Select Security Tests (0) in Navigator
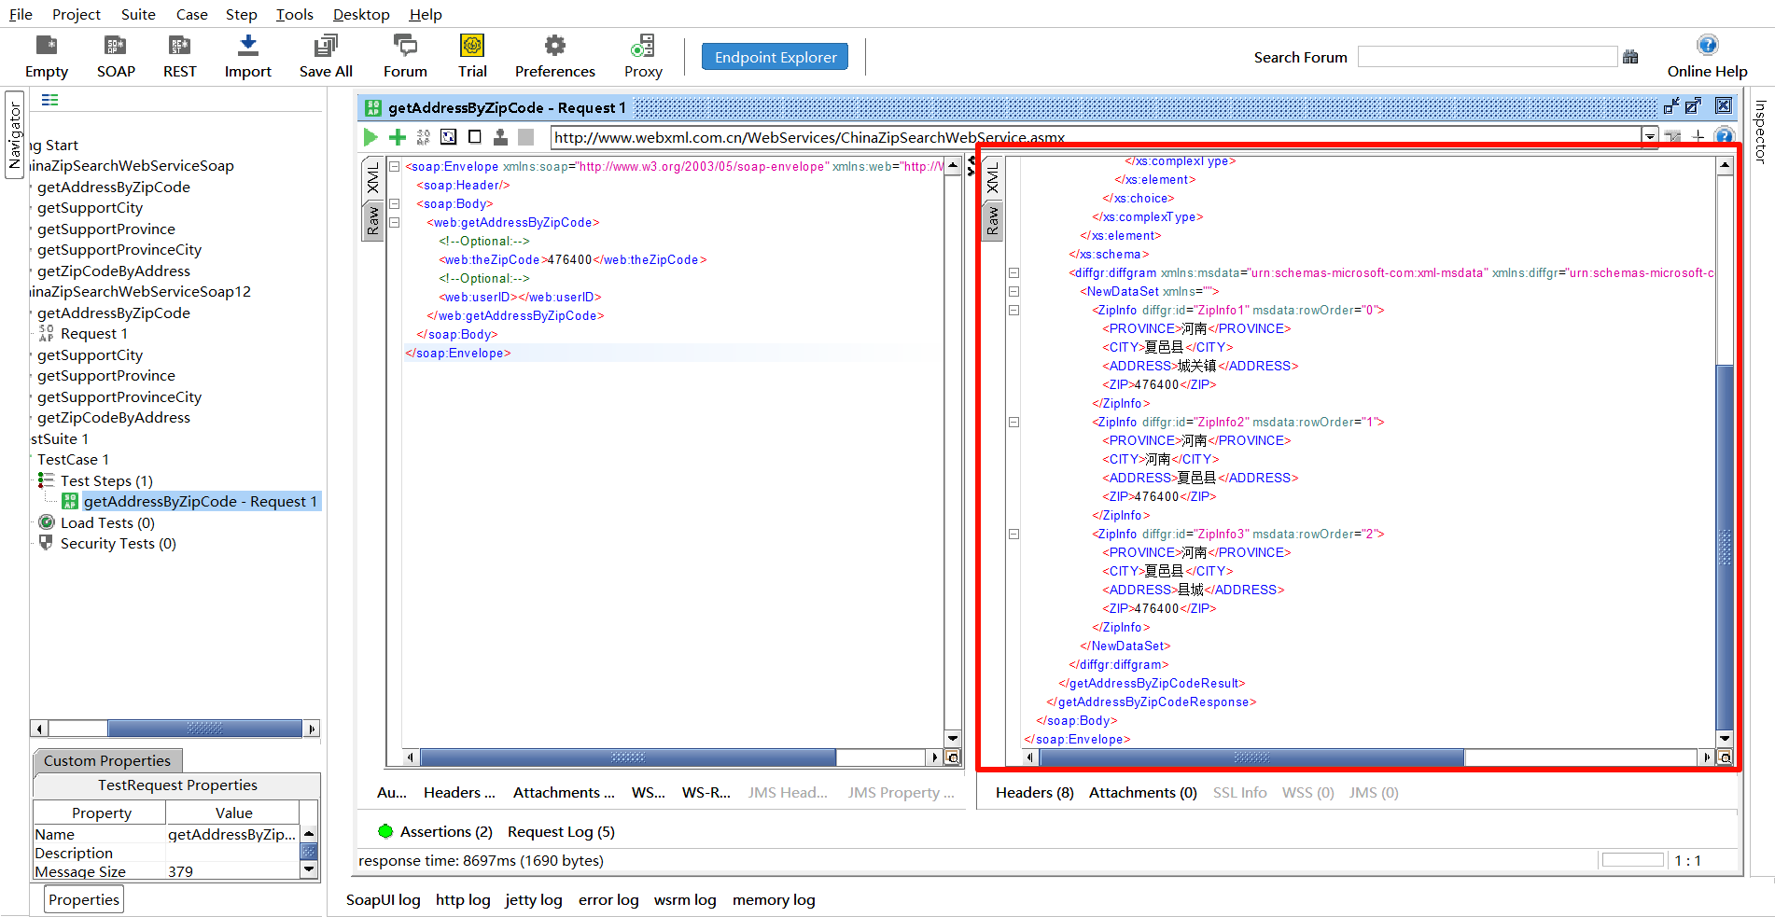This screenshot has width=1775, height=917. pyautogui.click(x=118, y=544)
